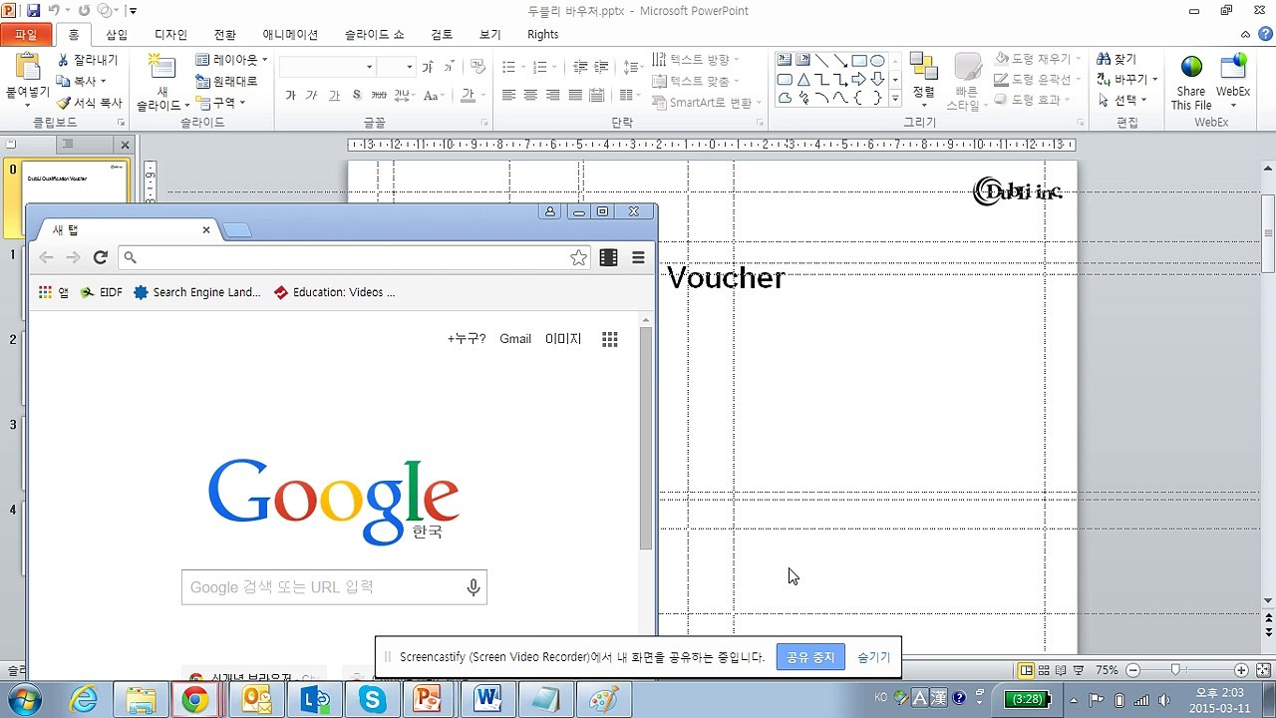
Task: Open the font size dropdown
Action: (x=409, y=67)
